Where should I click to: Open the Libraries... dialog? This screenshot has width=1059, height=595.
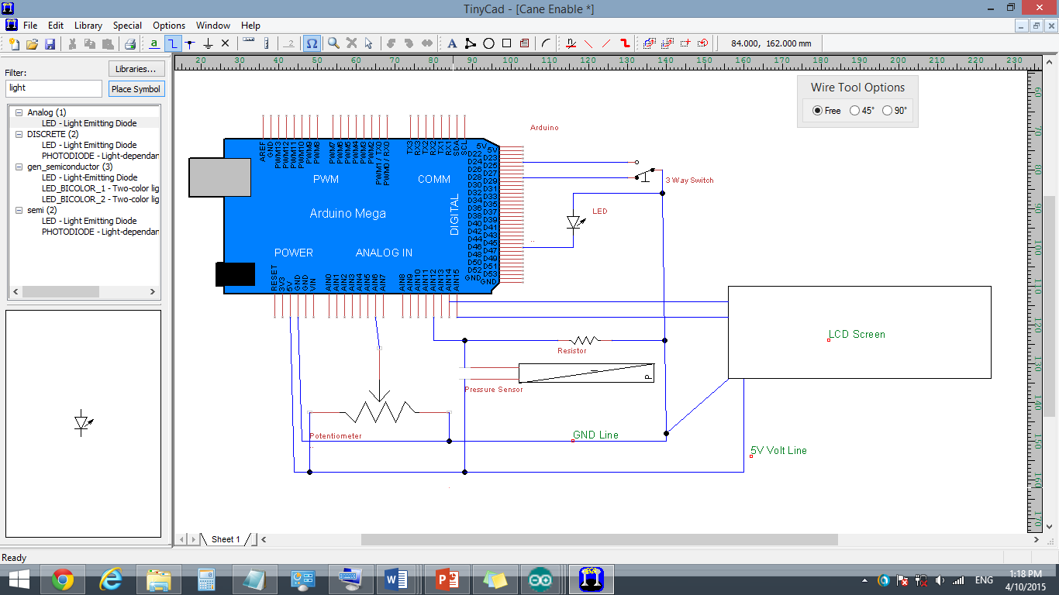tap(136, 68)
